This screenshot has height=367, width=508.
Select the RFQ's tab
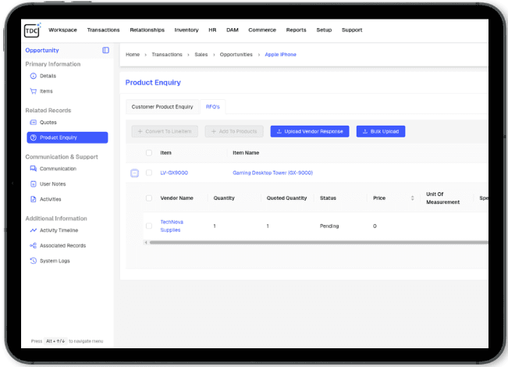[213, 107]
